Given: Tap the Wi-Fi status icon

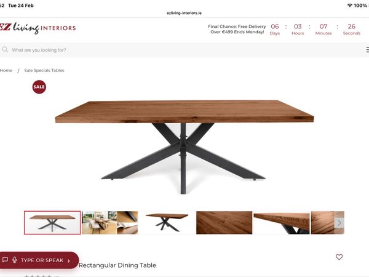Looking at the screenshot, I should 350,5.
